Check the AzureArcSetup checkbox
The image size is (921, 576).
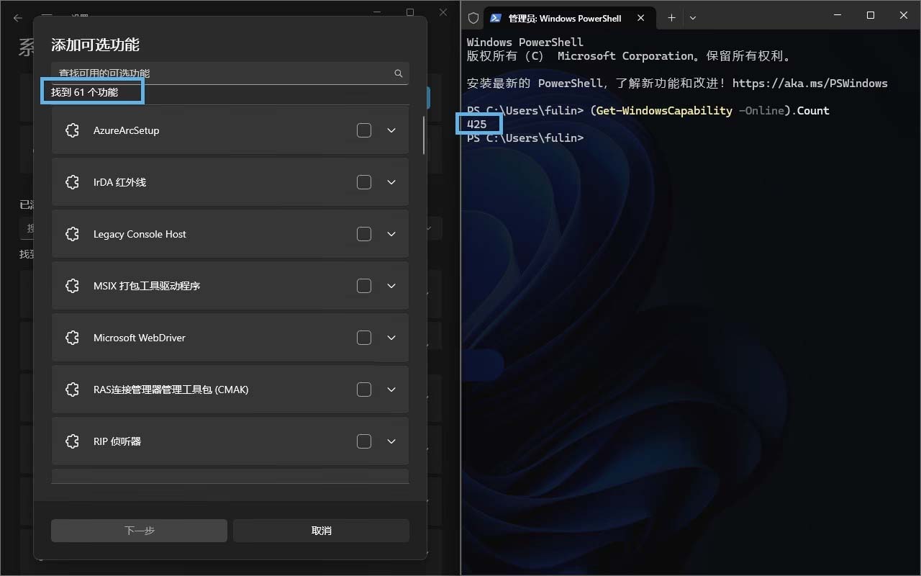(x=364, y=130)
